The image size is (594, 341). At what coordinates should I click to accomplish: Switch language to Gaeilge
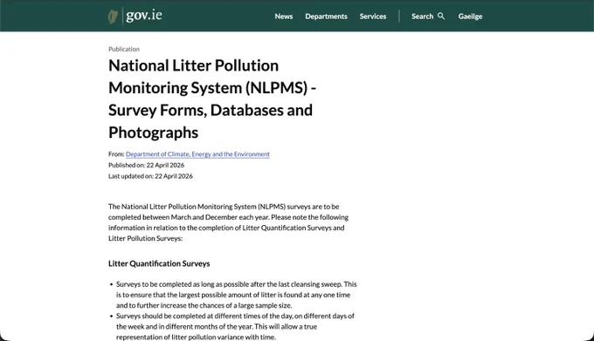(470, 17)
